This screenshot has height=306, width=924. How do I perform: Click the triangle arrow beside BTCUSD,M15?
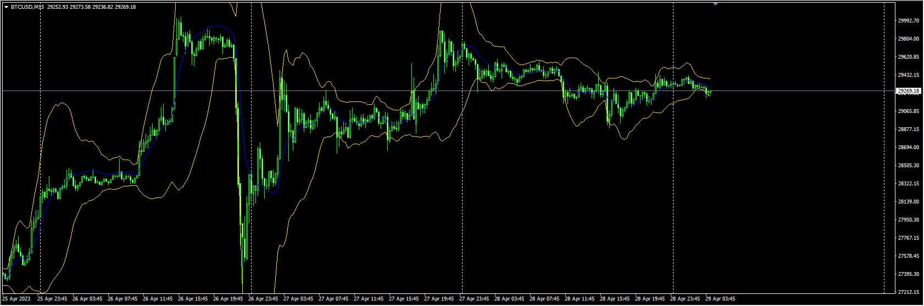6,7
